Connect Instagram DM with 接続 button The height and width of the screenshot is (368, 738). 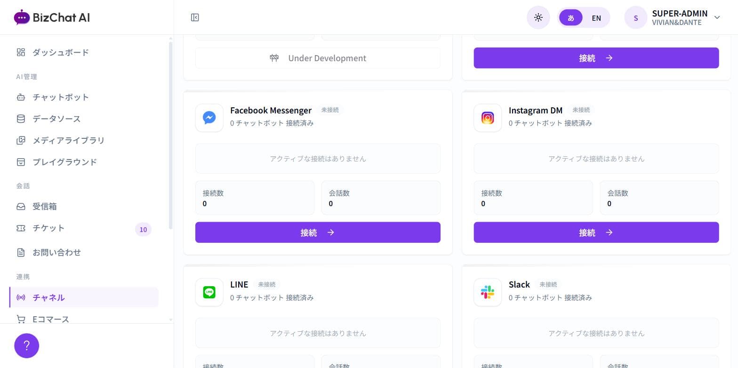(596, 232)
